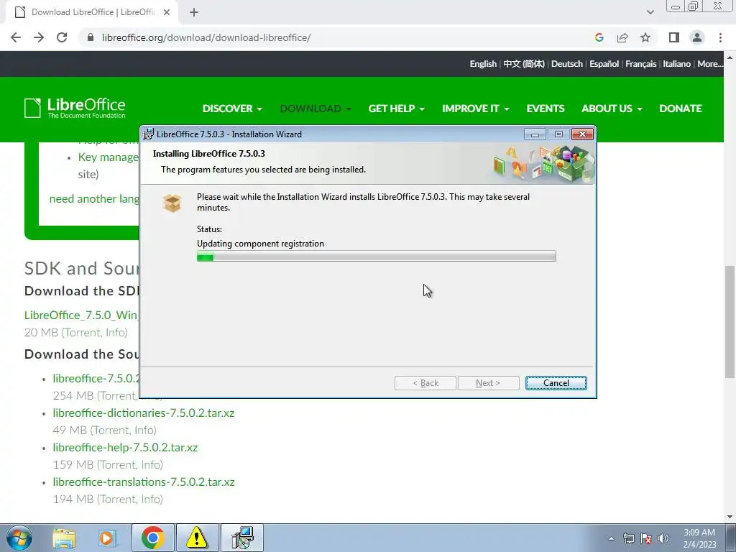The width and height of the screenshot is (736, 552).
Task: Open Chrome's three-dot menu
Action: click(x=720, y=37)
